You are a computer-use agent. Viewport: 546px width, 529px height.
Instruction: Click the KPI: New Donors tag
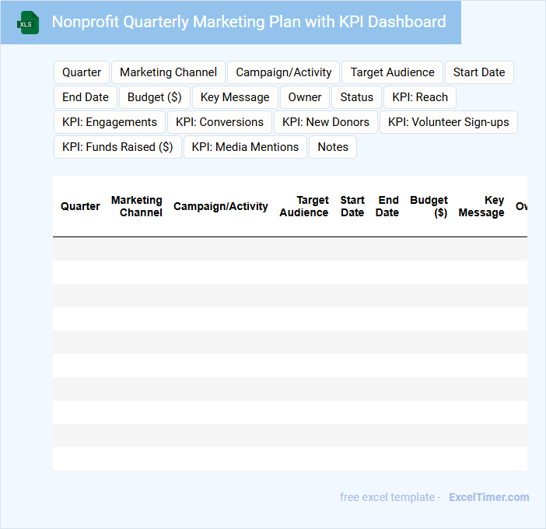pos(326,122)
